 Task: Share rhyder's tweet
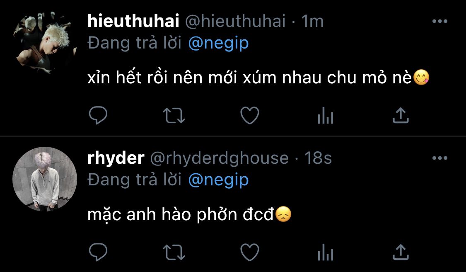(401, 252)
